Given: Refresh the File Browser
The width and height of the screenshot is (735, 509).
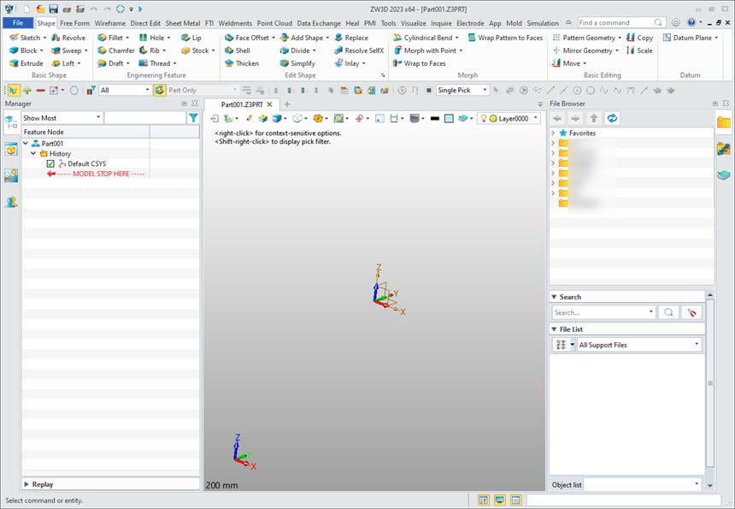Looking at the screenshot, I should 612,118.
